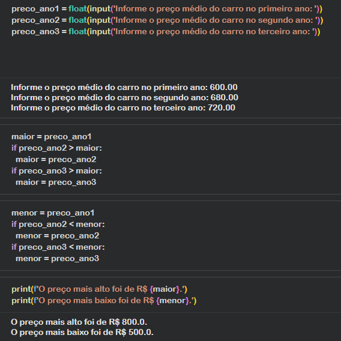Click the 'if preco_ano3 > maior:' line
This screenshot has width=341, height=341.
pyautogui.click(x=56, y=171)
